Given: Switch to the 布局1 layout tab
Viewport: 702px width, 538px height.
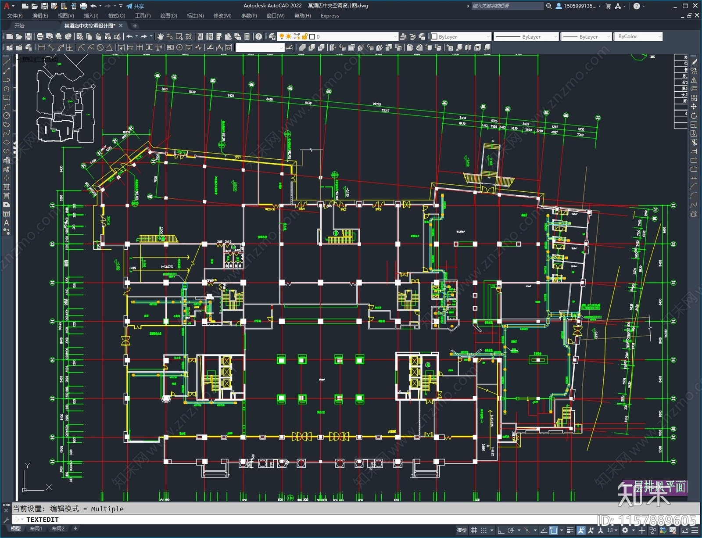Looking at the screenshot, I should coord(36,528).
